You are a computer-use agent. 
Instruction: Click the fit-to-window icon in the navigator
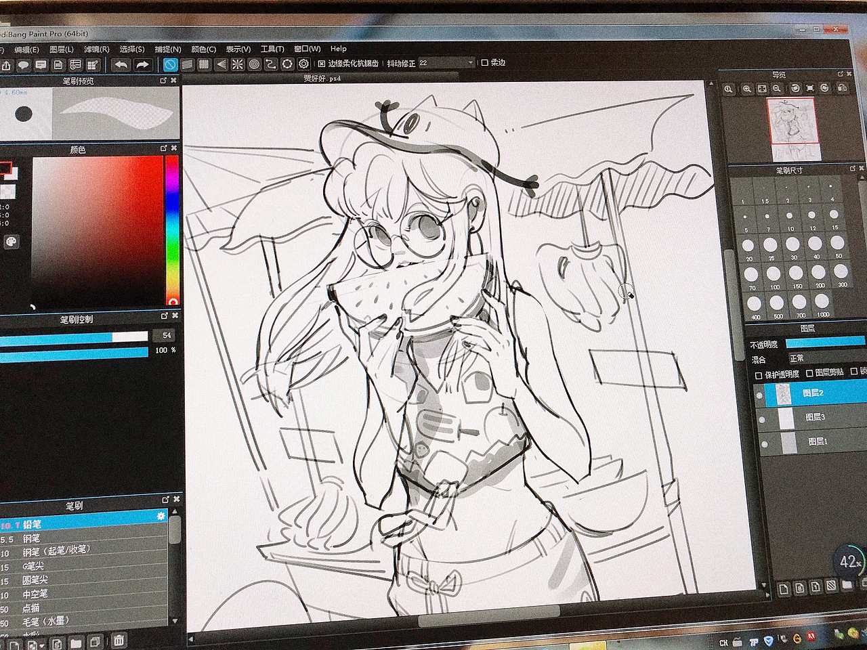point(762,89)
